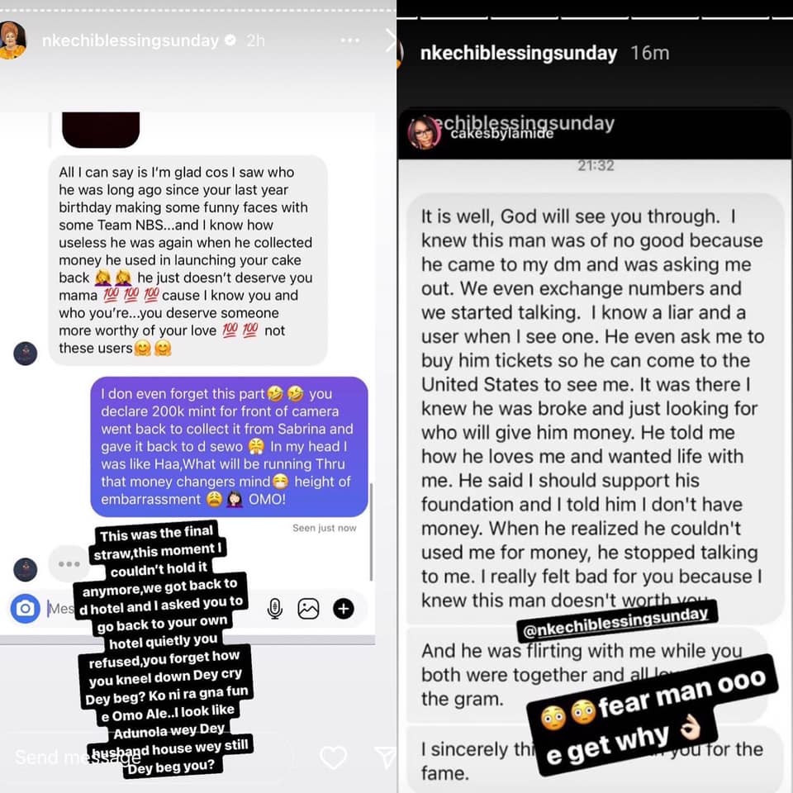
Task: Open nkechiblessingsunday username in right story header
Action: coord(519,53)
